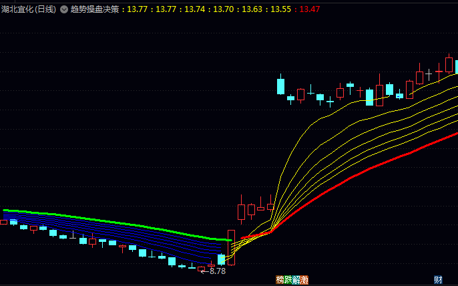The image size is (458, 286).
Task: Open the indicator dropdown next to 湖北宜化(日线)
Action: 64,9
